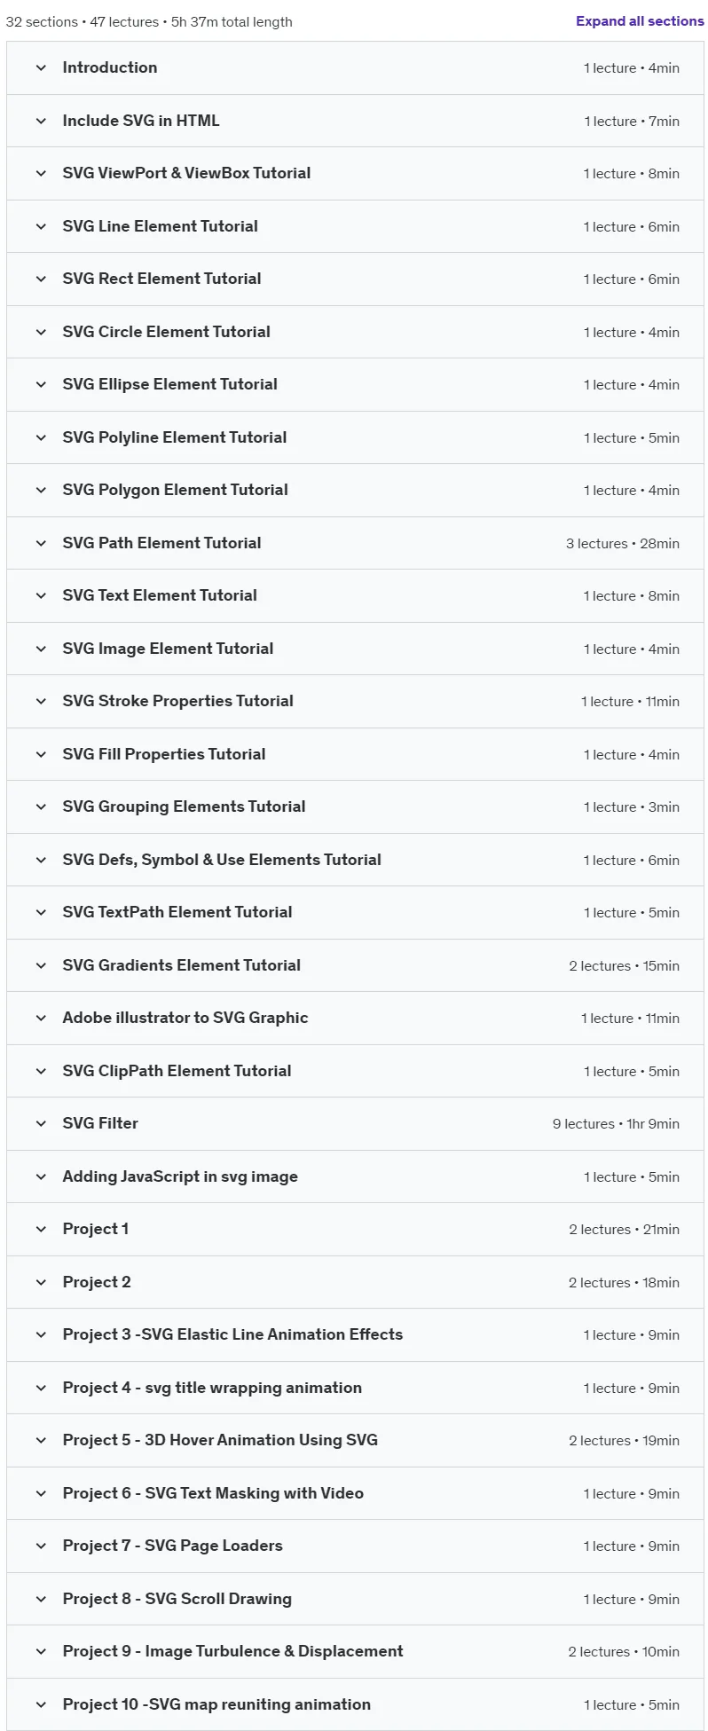
Task: Expand Project 10 -SVG map reuniting animation
Action: click(41, 1704)
